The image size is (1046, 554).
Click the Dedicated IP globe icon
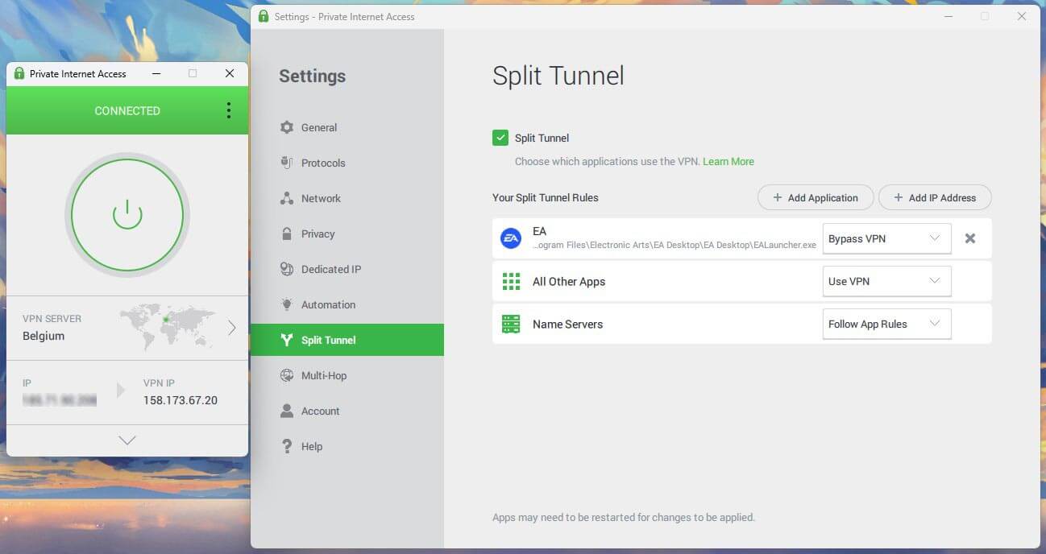click(x=286, y=269)
